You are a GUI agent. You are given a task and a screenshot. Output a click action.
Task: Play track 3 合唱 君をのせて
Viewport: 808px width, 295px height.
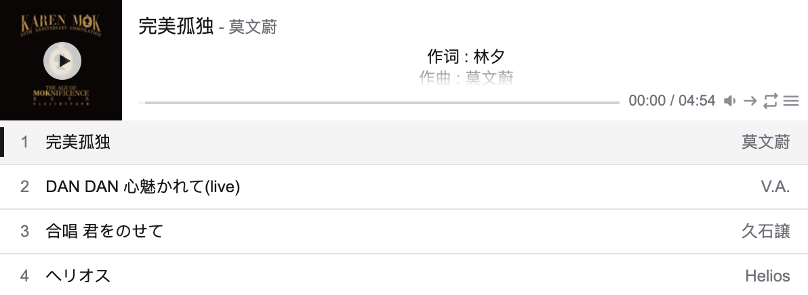pyautogui.click(x=404, y=231)
